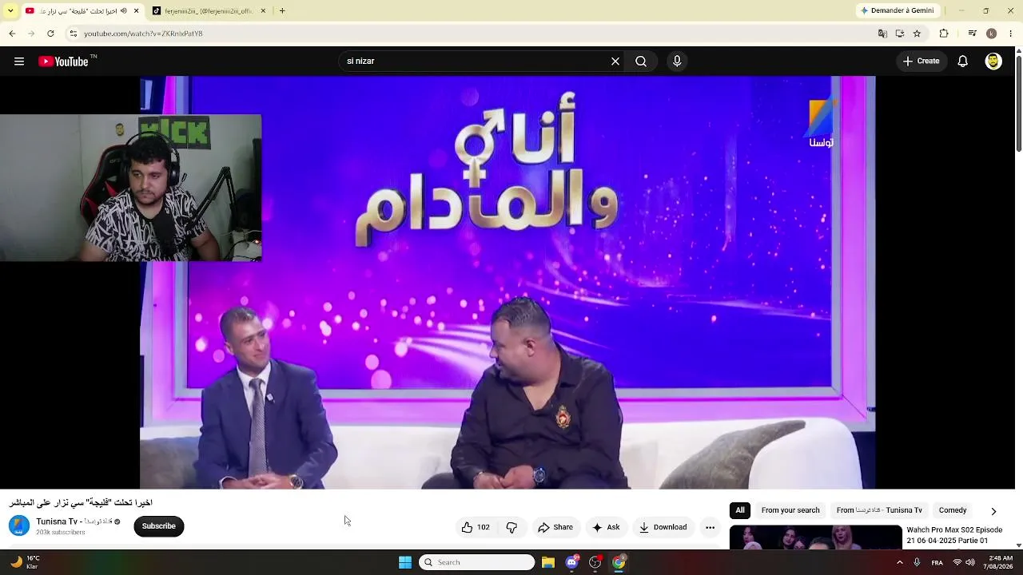Start voice search with the microphone
This screenshot has height=575, width=1023.
[677, 61]
